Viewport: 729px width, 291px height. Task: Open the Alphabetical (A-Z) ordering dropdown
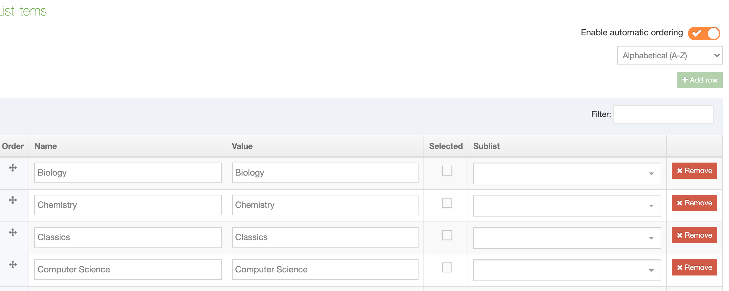click(670, 56)
